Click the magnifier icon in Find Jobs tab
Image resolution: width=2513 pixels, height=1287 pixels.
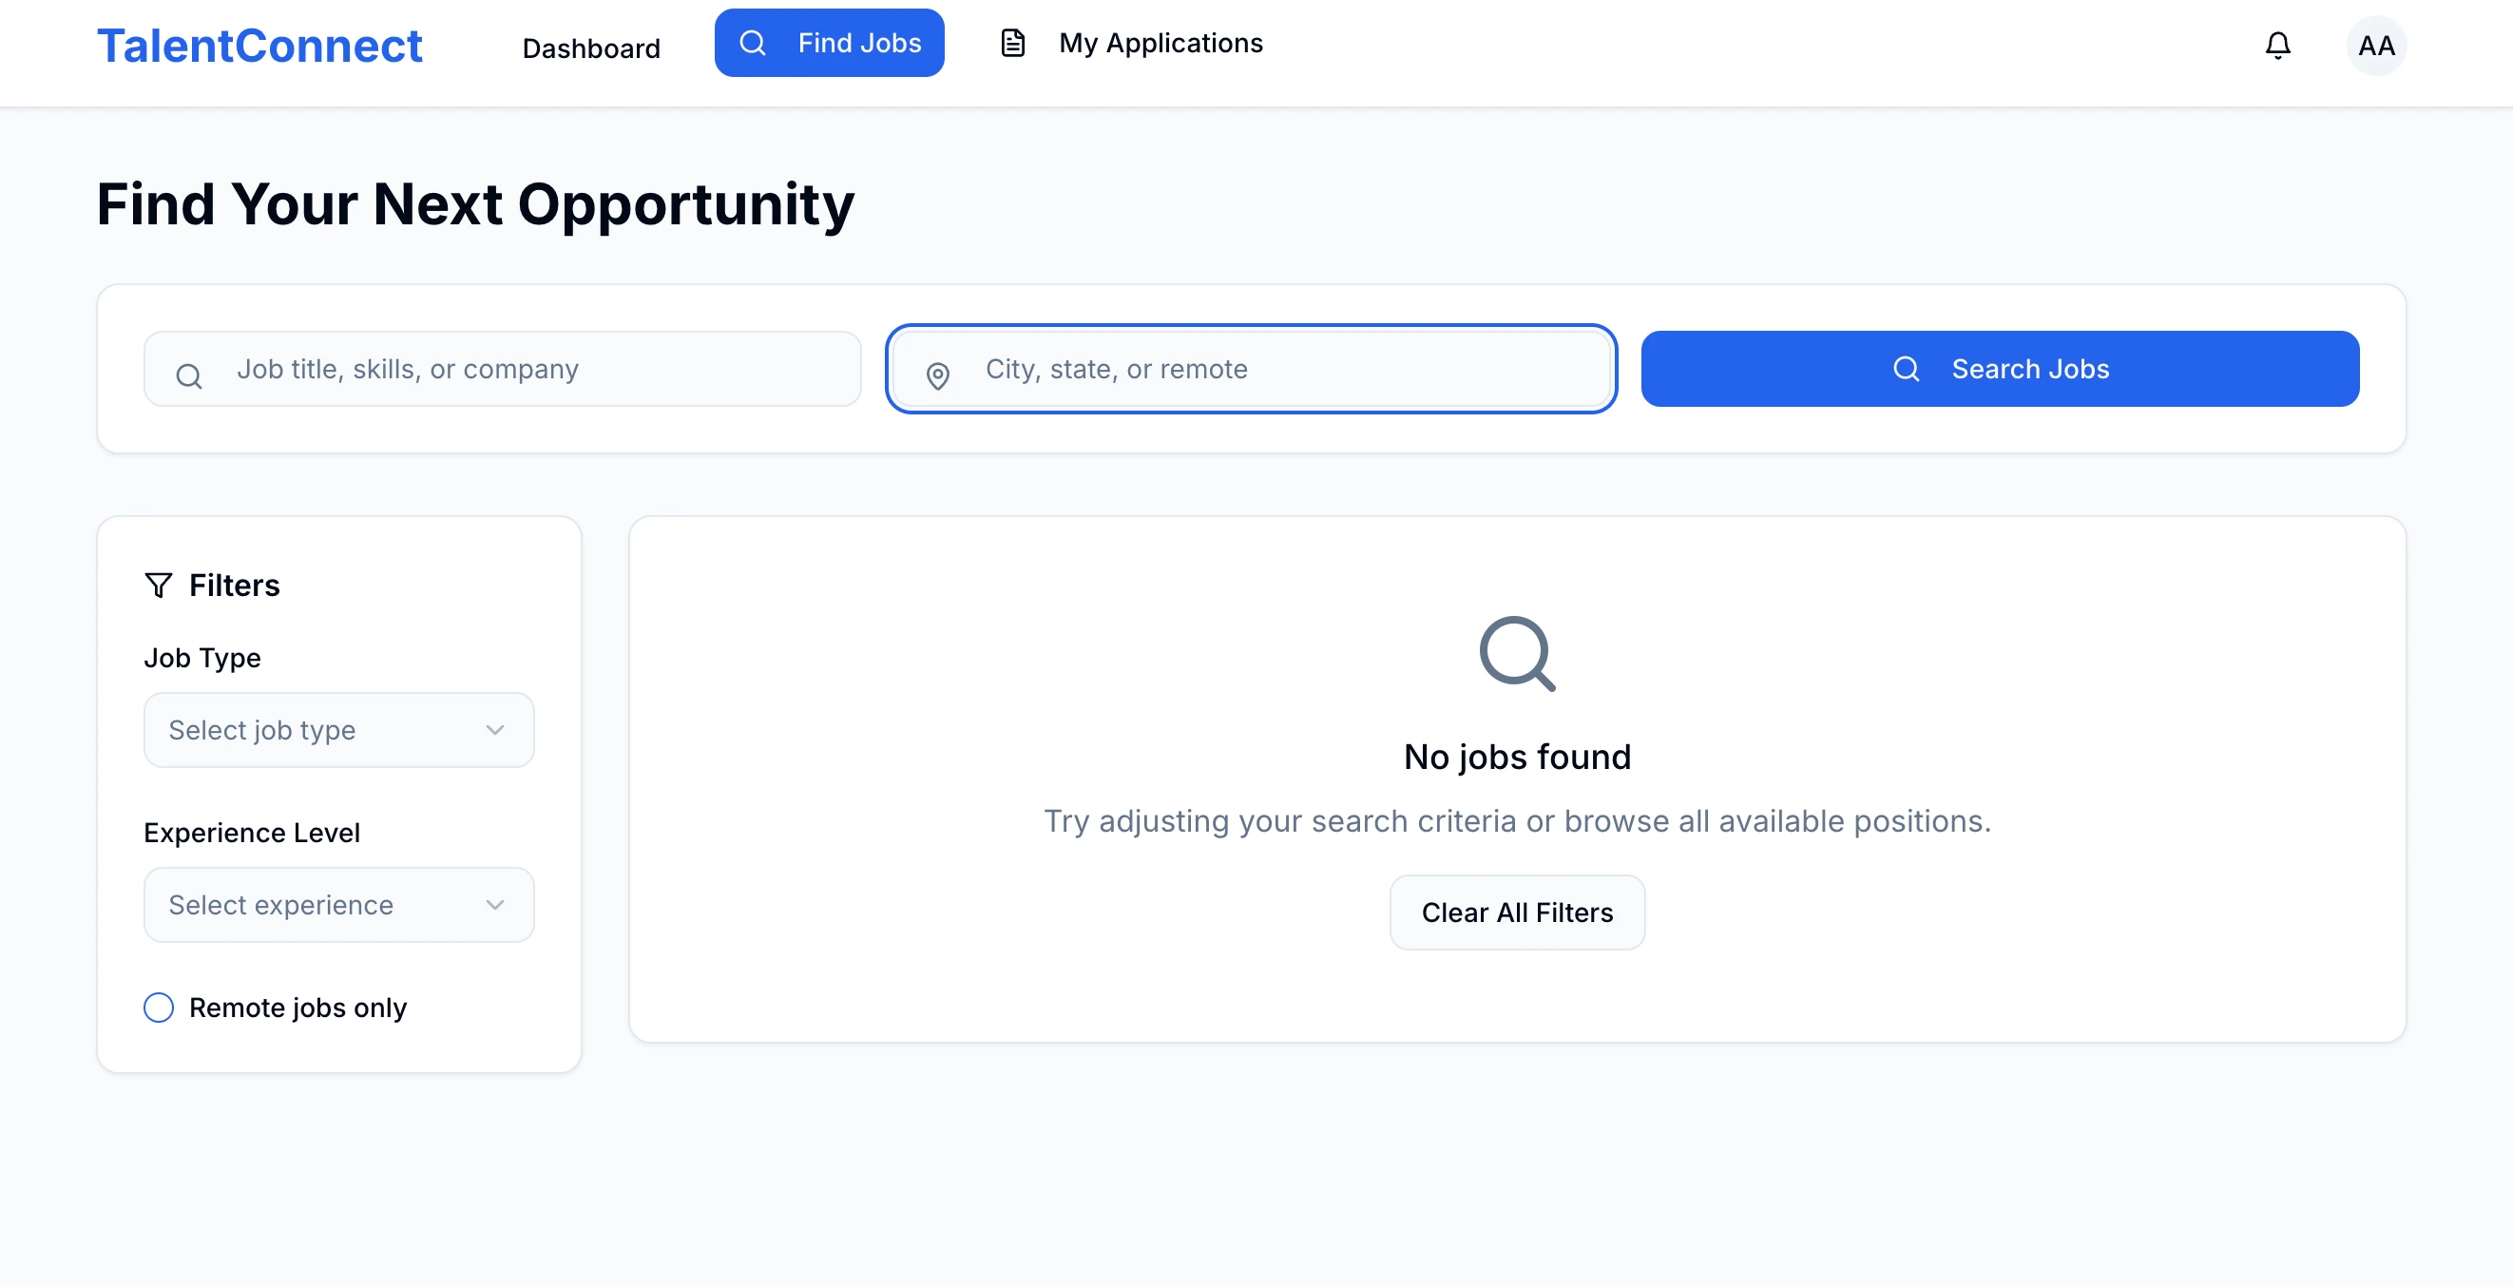click(752, 43)
